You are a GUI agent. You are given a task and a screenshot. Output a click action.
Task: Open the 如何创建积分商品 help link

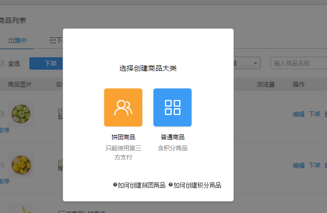tap(197, 185)
